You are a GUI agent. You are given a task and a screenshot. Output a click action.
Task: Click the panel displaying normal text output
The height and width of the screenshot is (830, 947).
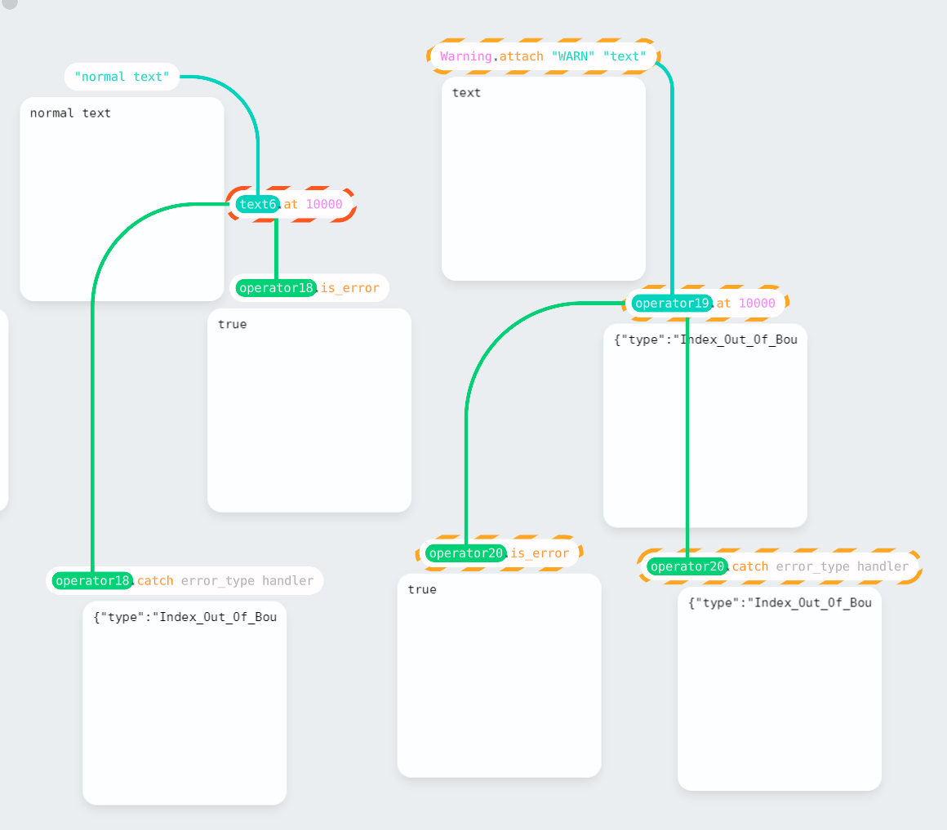121,198
